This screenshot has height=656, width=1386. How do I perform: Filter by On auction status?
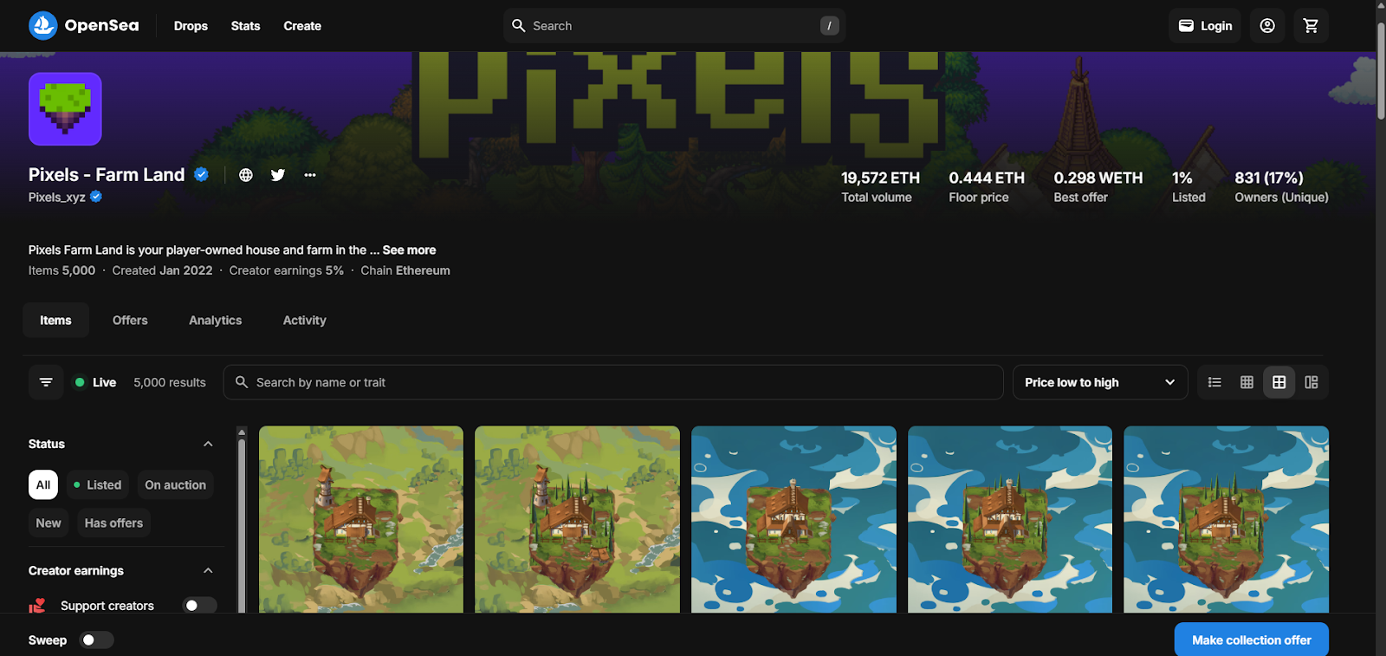pyautogui.click(x=175, y=485)
